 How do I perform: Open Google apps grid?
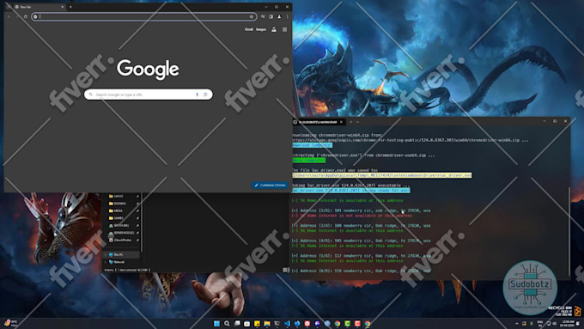click(x=284, y=29)
